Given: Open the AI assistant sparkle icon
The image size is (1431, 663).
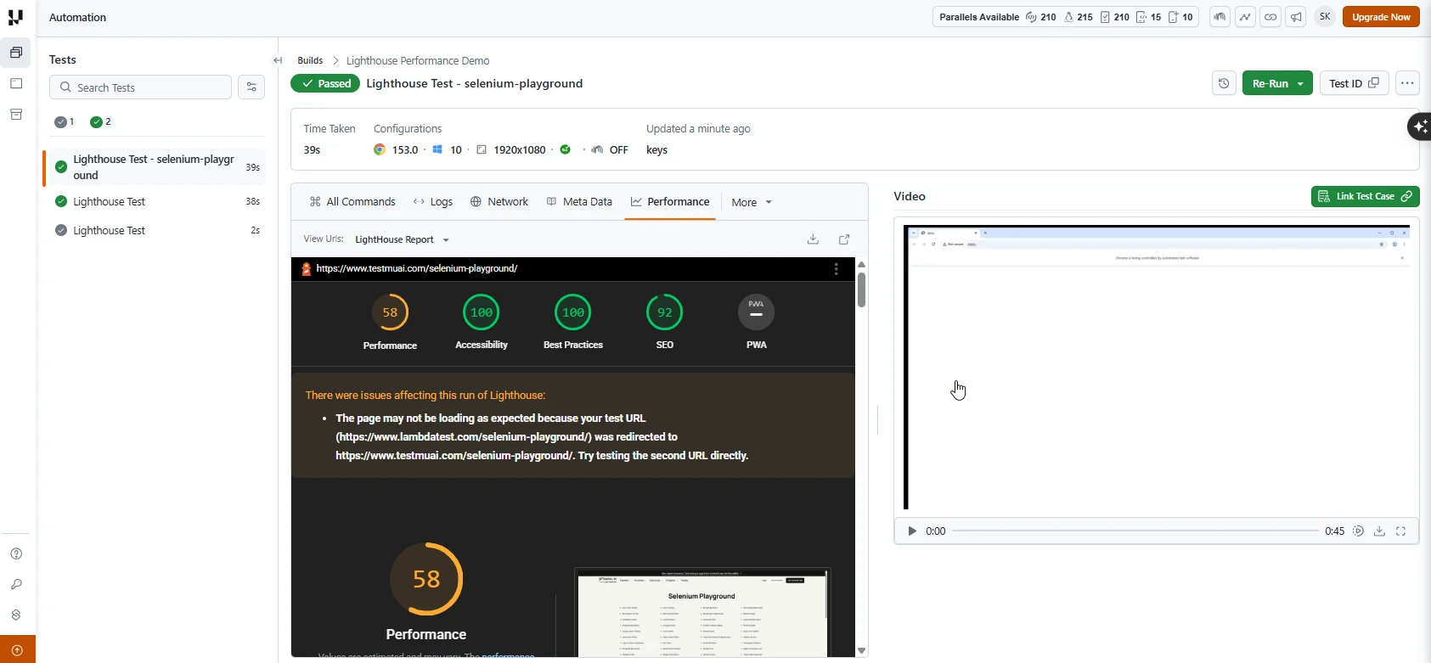Looking at the screenshot, I should tap(1419, 126).
